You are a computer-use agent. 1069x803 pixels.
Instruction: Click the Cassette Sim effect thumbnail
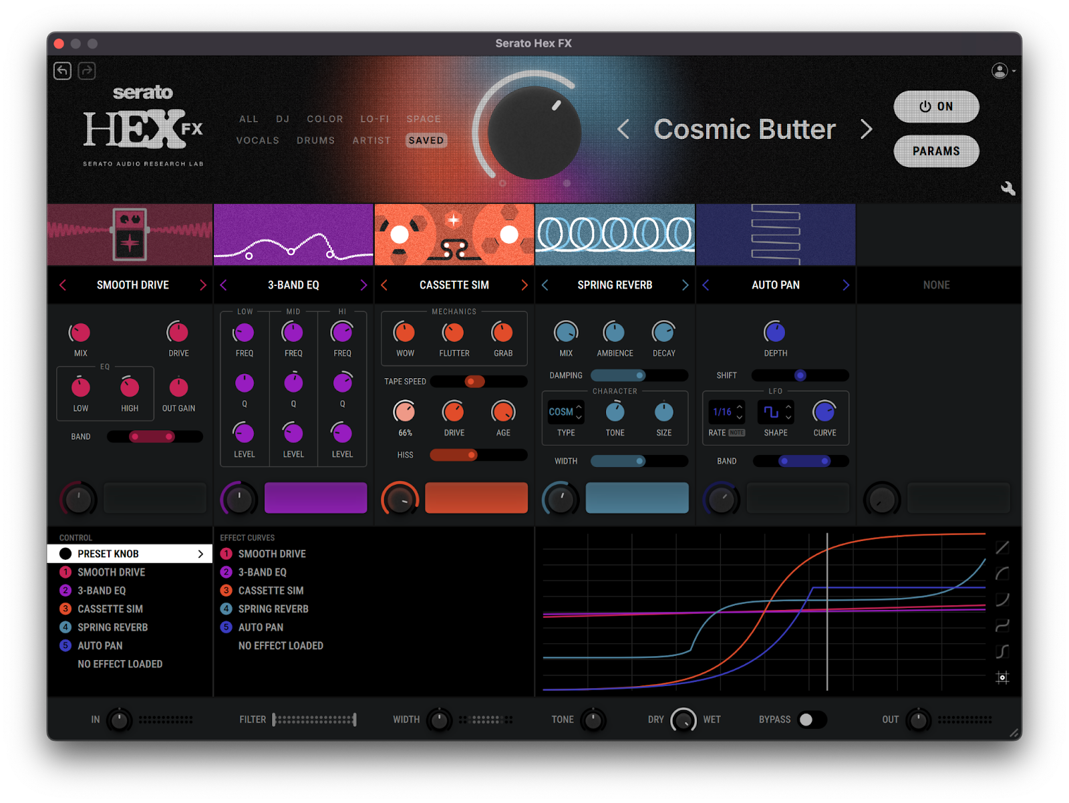click(454, 234)
